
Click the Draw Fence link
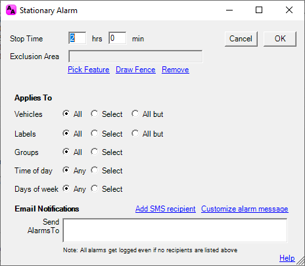tap(135, 70)
